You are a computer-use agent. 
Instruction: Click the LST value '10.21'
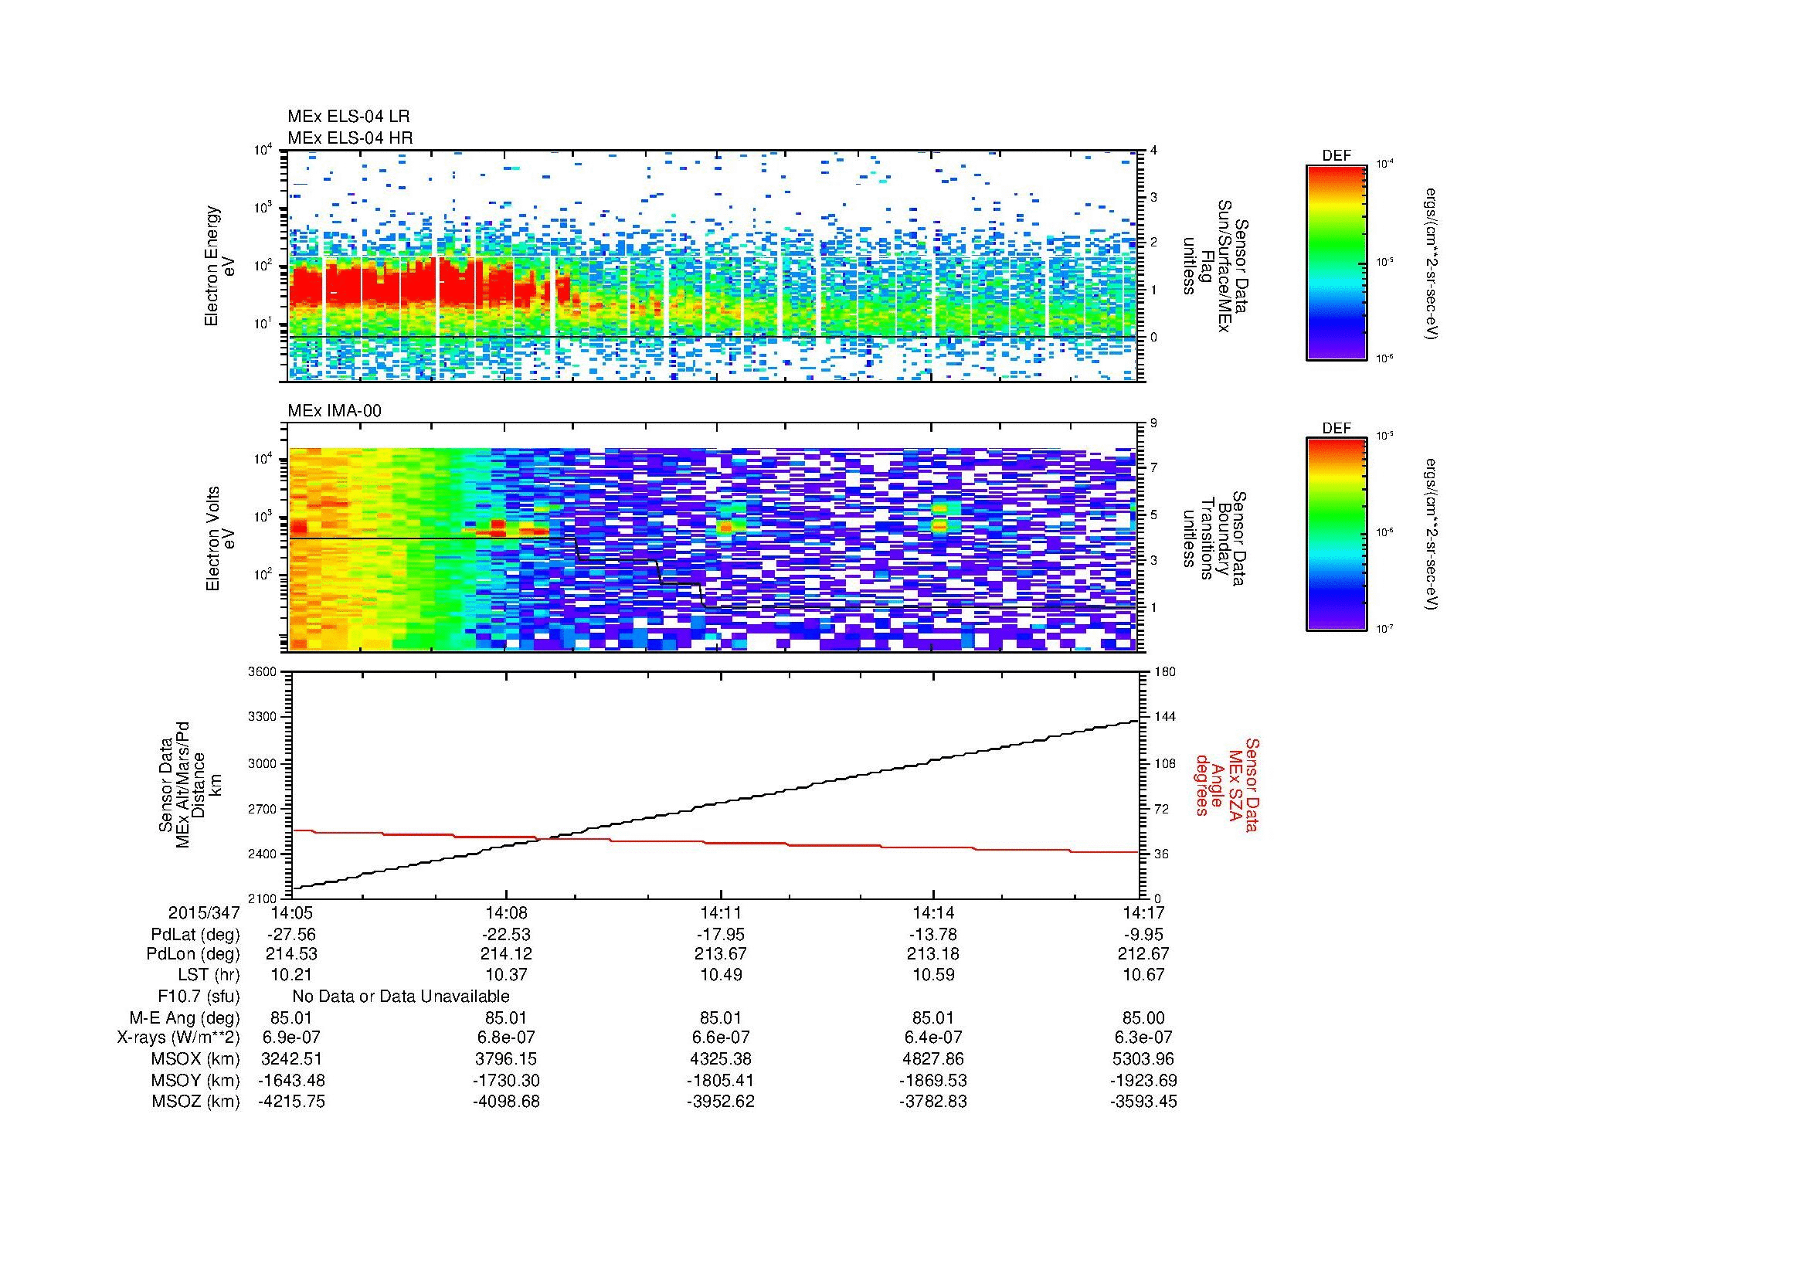pyautogui.click(x=291, y=975)
